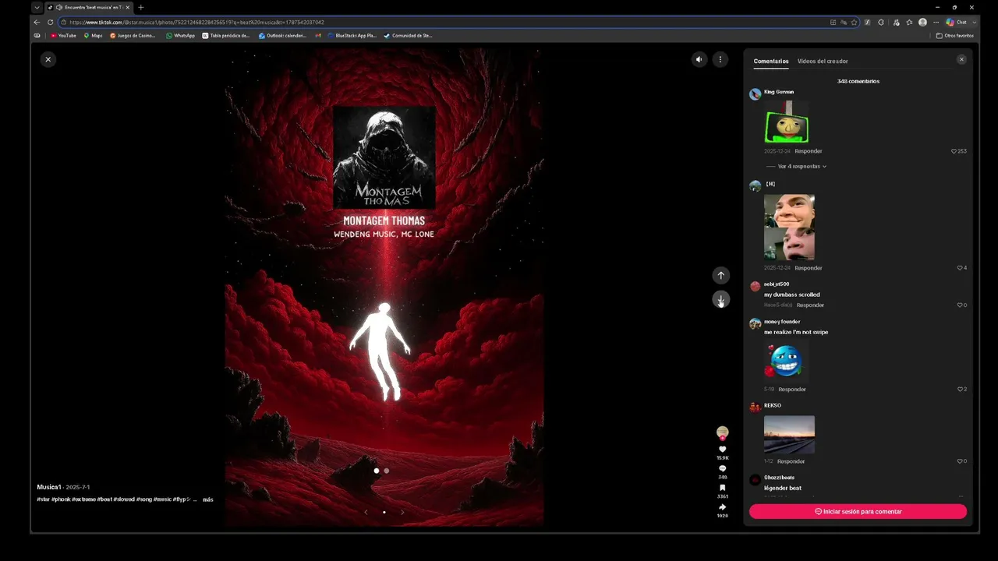Image resolution: width=998 pixels, height=561 pixels.
Task: Open King Gurwan's profile avatar
Action: [x=755, y=94]
